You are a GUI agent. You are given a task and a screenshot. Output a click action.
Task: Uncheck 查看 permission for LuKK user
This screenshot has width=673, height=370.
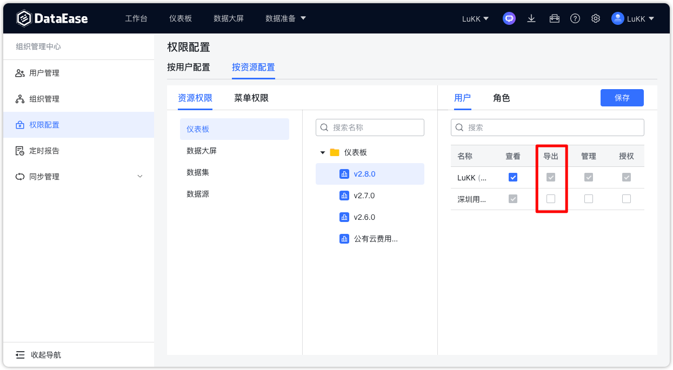coord(512,177)
